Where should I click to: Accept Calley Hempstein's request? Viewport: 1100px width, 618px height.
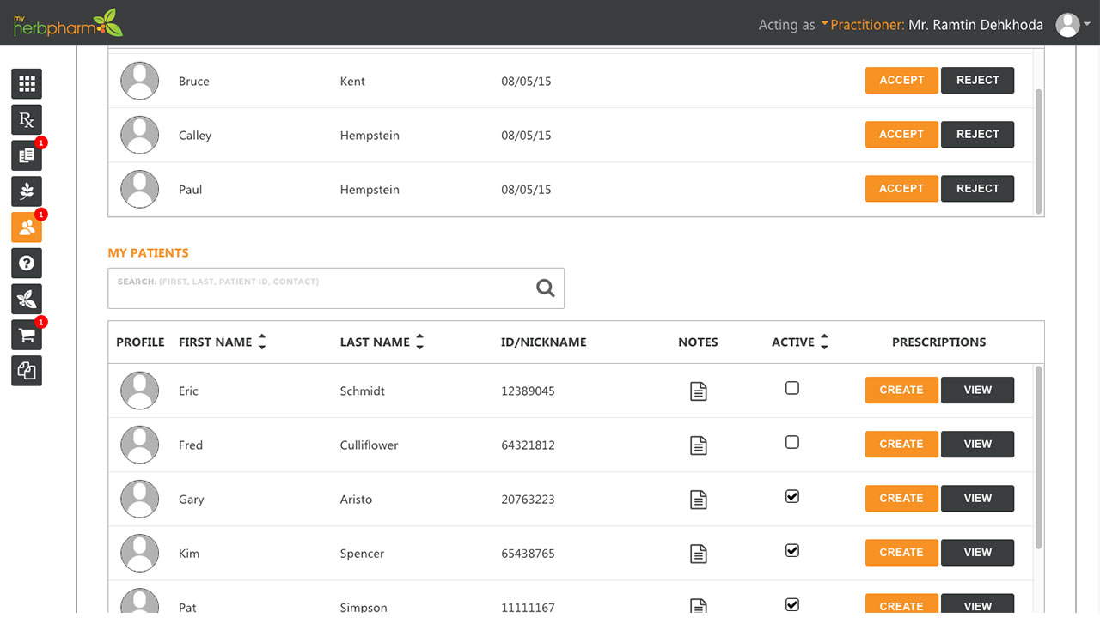coord(901,134)
